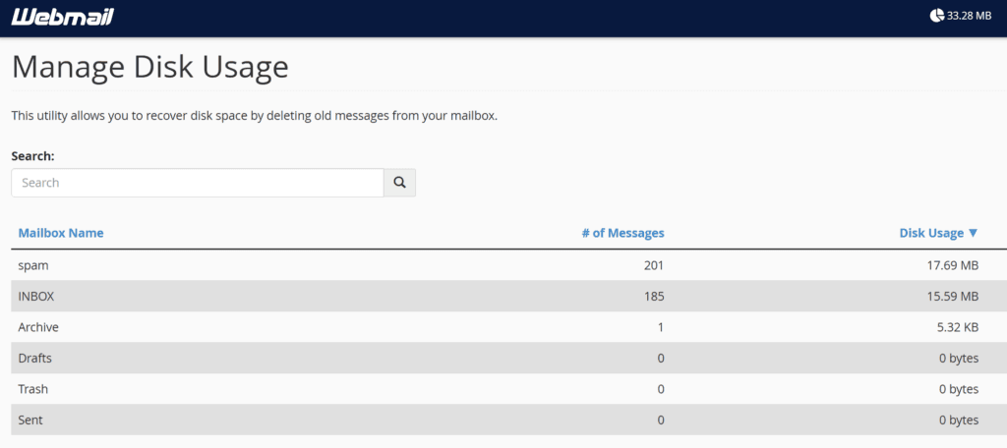Click the 5.32 KB disk usage value
1007x448 pixels.
tap(957, 327)
